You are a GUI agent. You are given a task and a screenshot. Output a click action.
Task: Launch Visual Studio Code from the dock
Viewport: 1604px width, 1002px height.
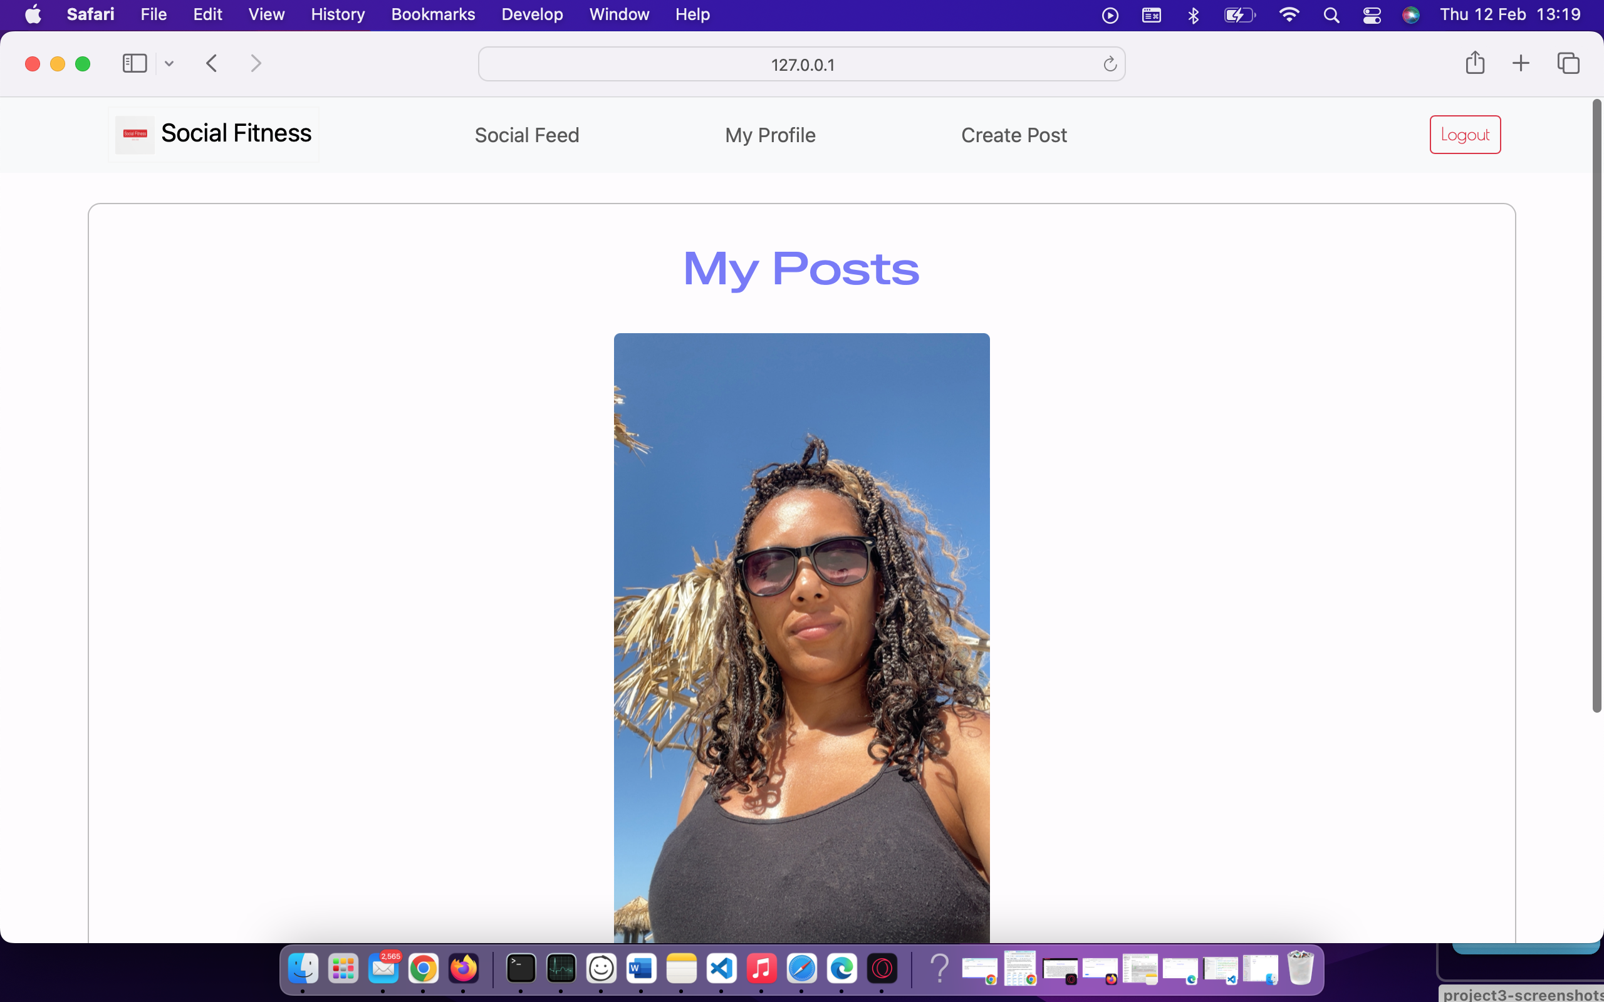coord(722,968)
